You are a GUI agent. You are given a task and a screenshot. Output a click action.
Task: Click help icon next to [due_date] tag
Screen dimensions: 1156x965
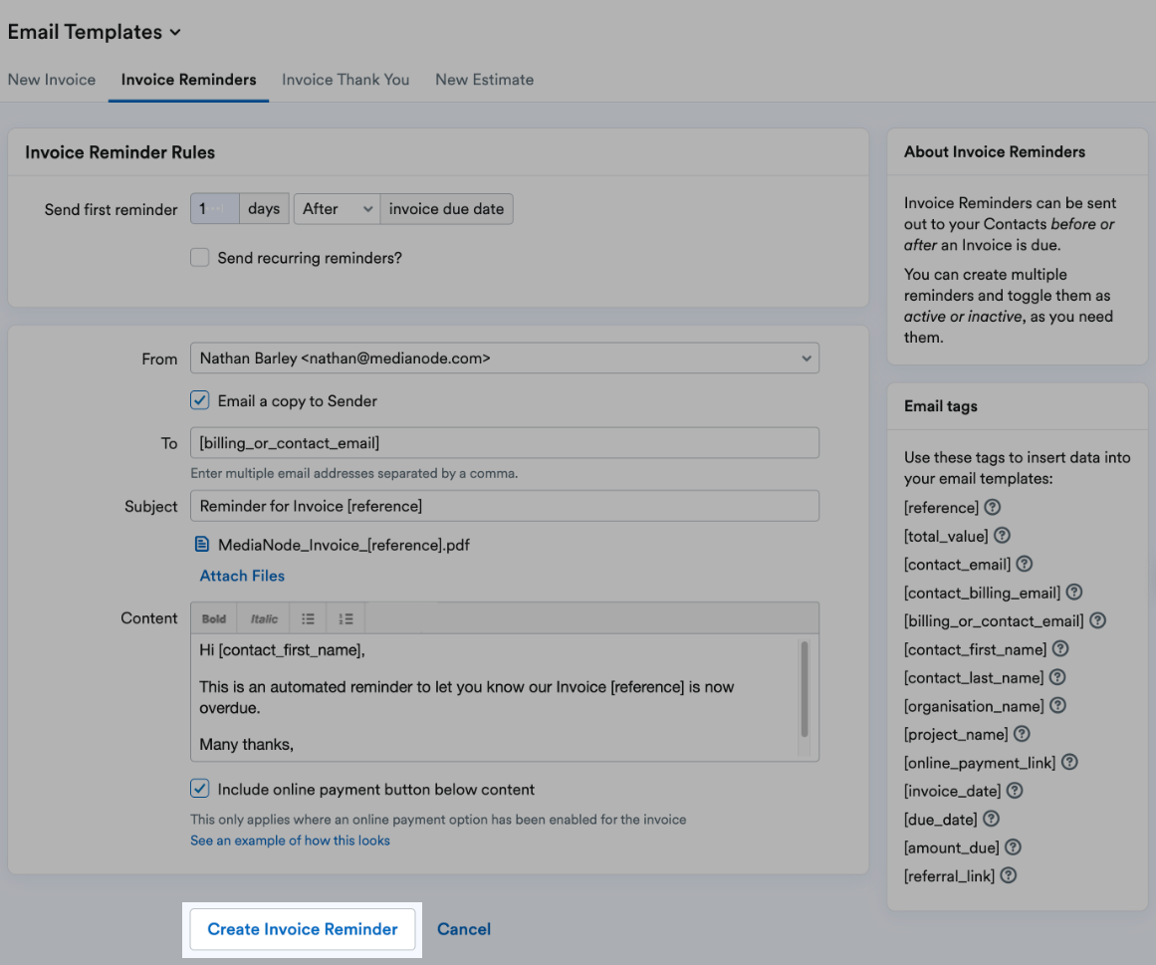tap(992, 819)
